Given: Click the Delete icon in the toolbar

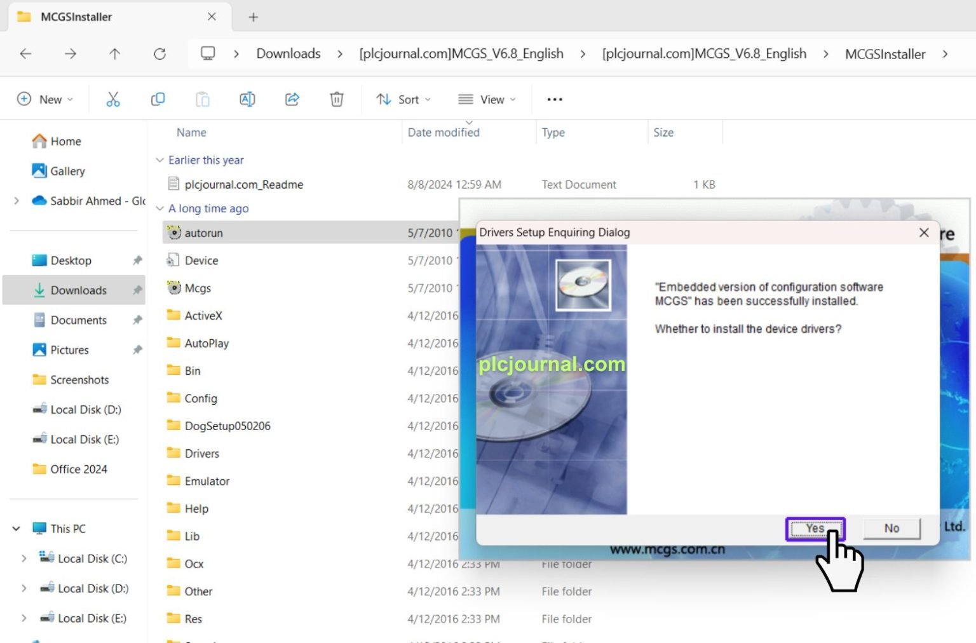Looking at the screenshot, I should 336,98.
